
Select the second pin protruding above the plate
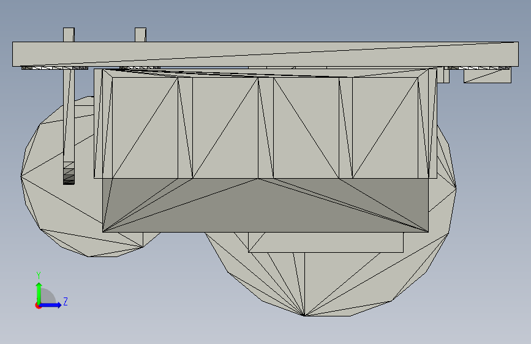(140, 35)
